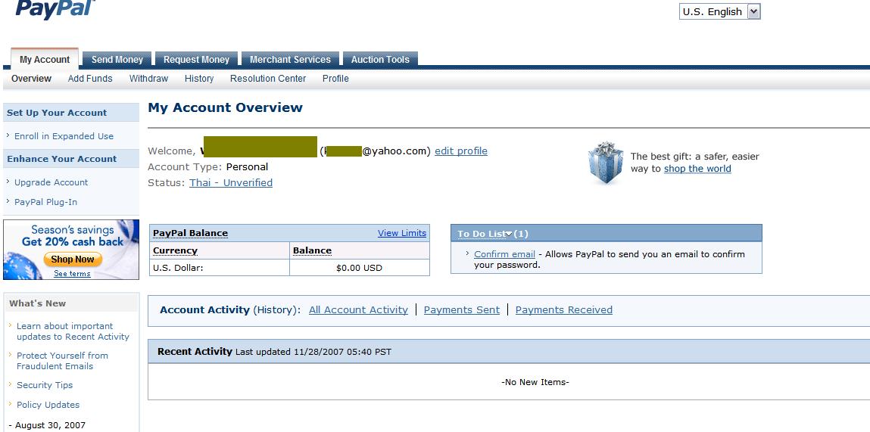Image resolution: width=870 pixels, height=432 pixels.
Task: Click the Account Type: Personal text
Action: tap(208, 167)
